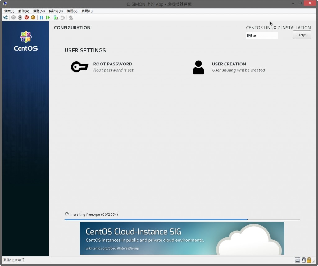Click 'Root password is set' text
This screenshot has width=318, height=266.
pyautogui.click(x=113, y=70)
